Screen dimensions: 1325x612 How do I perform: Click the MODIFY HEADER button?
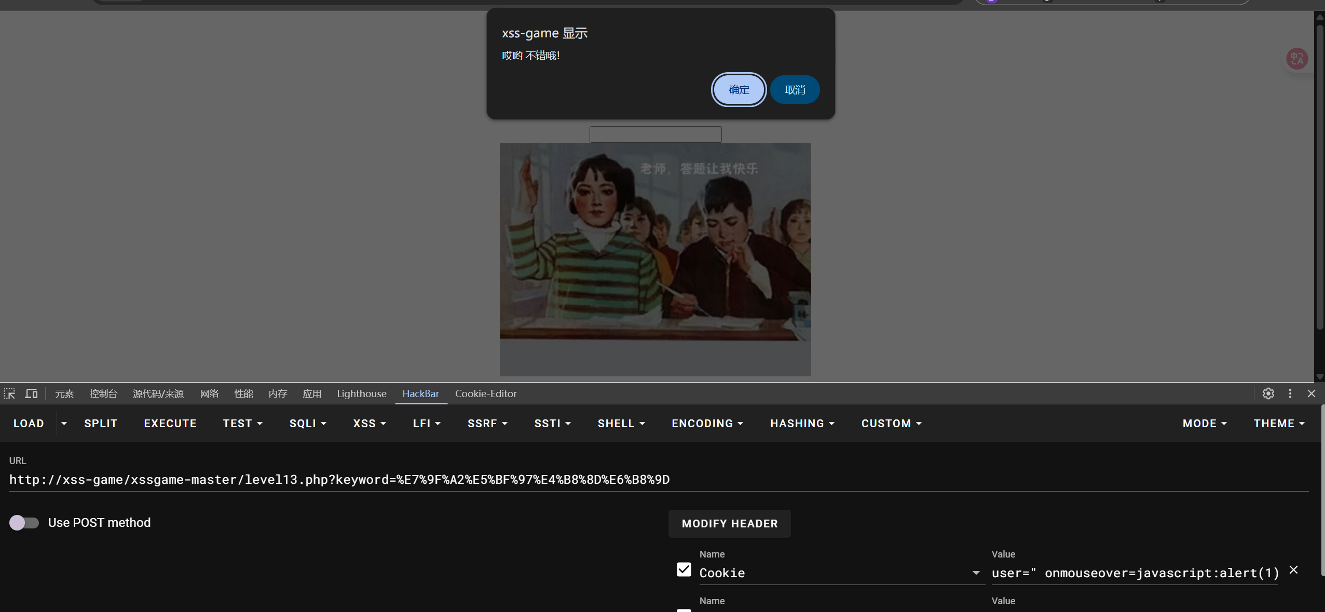729,523
